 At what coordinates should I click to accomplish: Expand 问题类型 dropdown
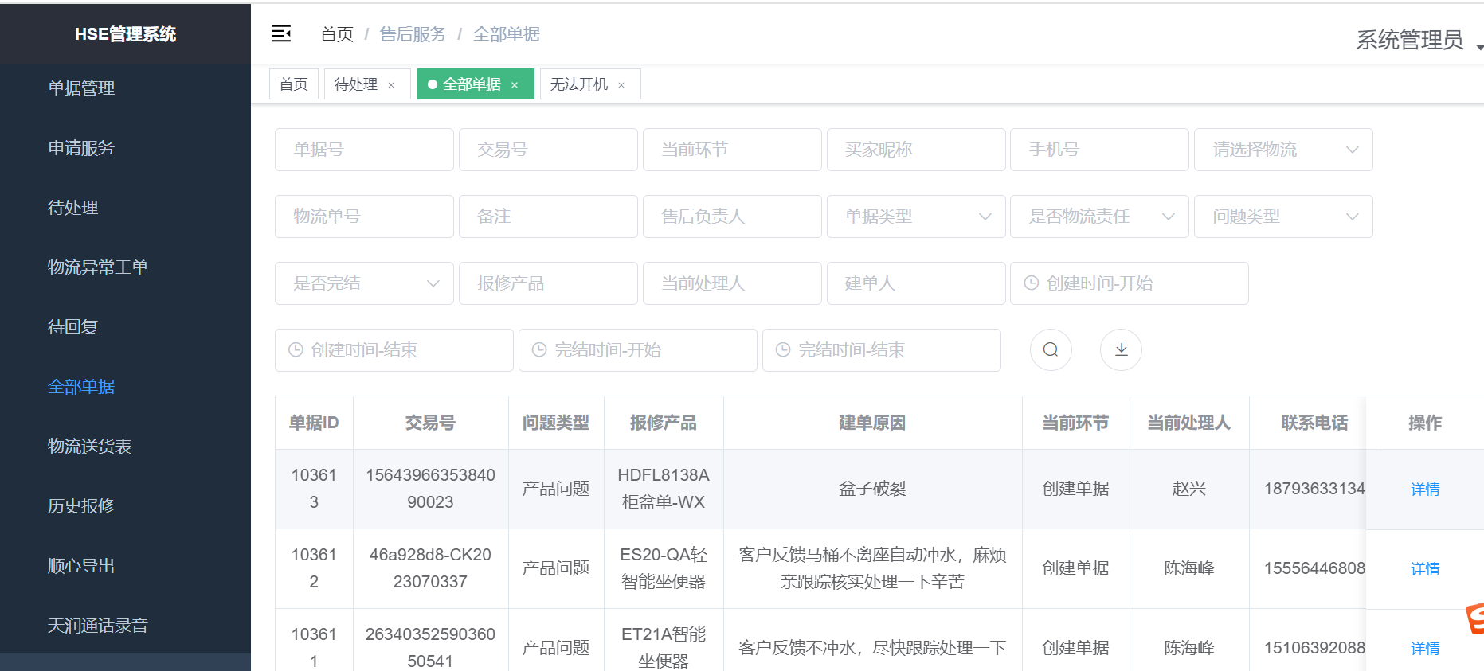coord(1283,217)
